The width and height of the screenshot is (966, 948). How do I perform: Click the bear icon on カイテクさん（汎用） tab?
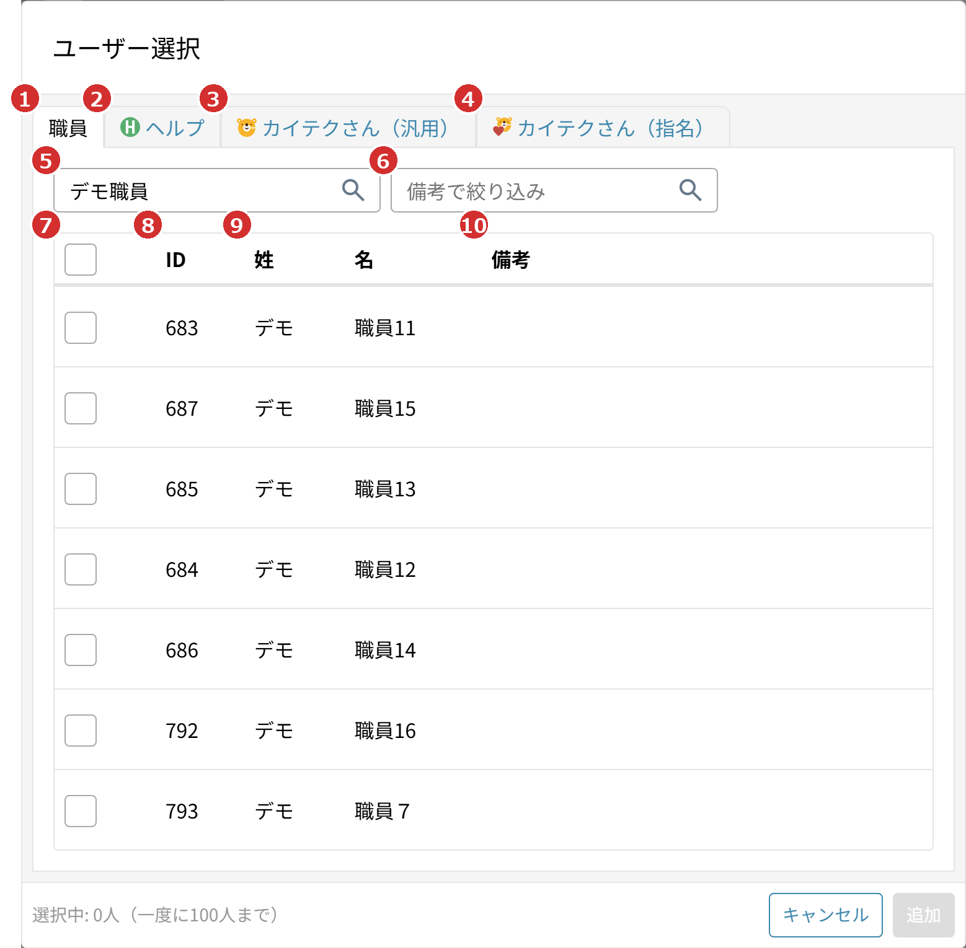(247, 127)
